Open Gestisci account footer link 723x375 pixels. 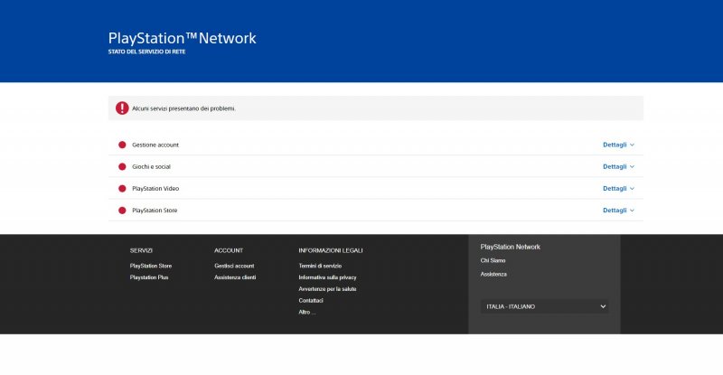pos(234,266)
